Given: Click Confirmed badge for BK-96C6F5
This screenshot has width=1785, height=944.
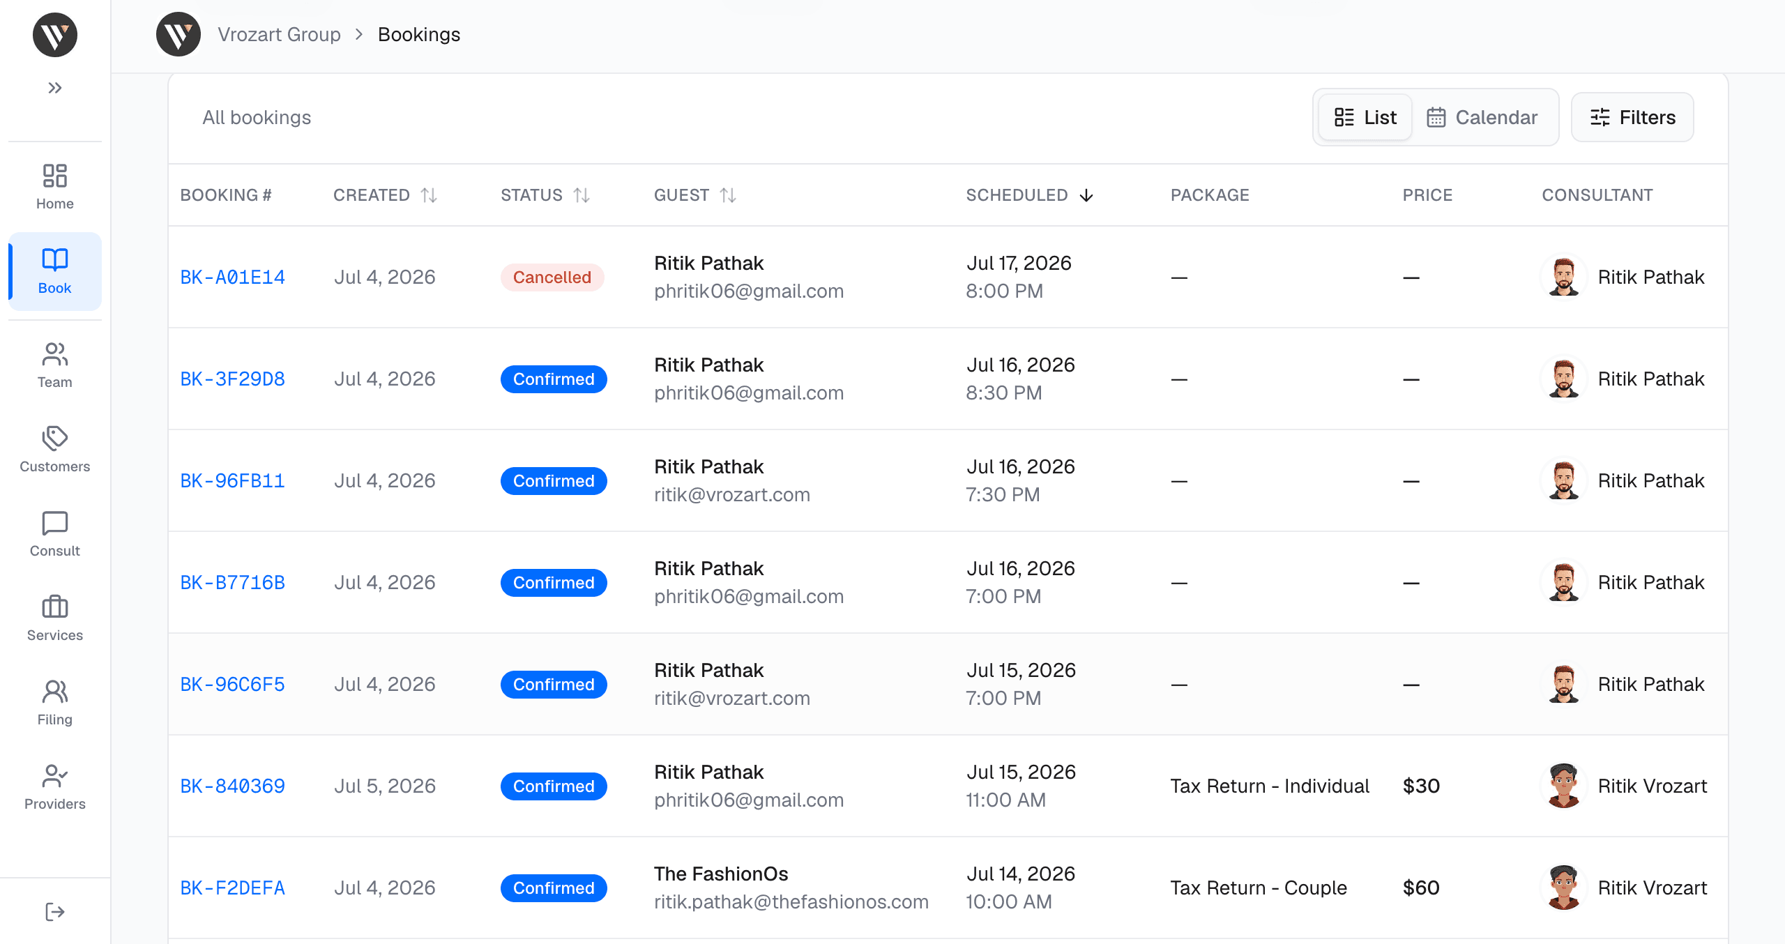Looking at the screenshot, I should pyautogui.click(x=554, y=685).
